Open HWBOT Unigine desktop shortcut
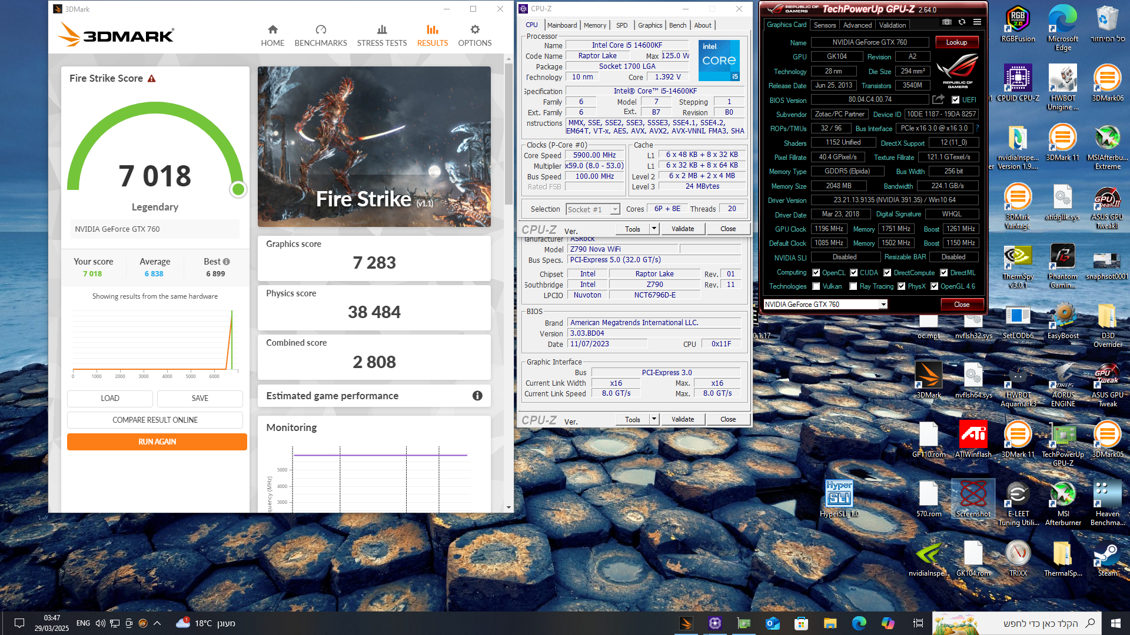The width and height of the screenshot is (1130, 635). coord(1063,87)
